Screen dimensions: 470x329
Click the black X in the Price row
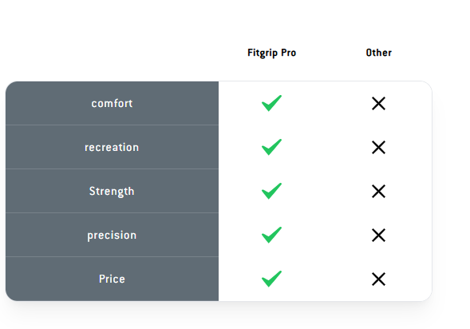pos(378,279)
